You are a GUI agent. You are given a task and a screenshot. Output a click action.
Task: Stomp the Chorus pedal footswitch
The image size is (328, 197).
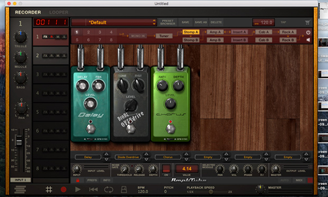(x=171, y=129)
